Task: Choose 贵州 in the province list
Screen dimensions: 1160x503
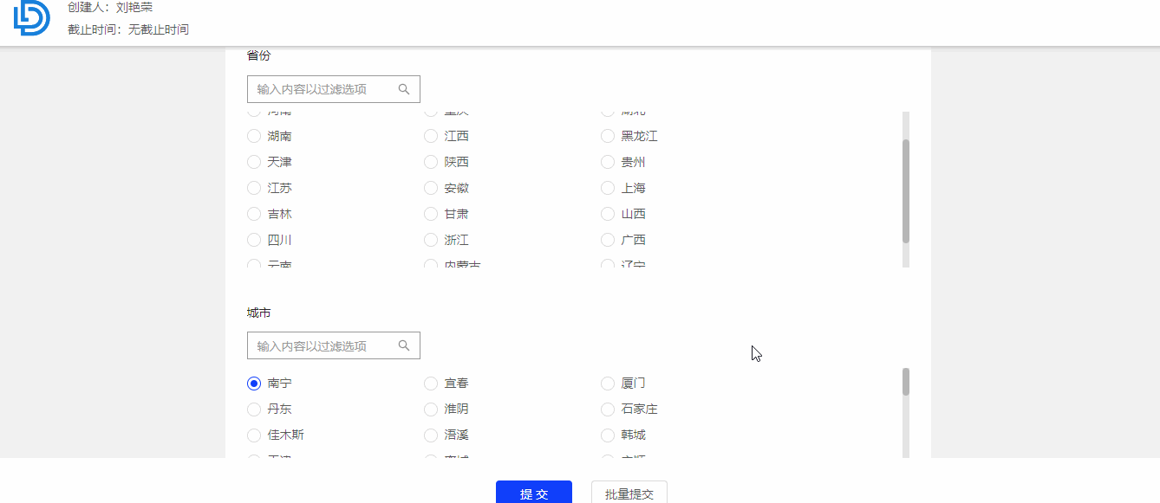Action: click(608, 162)
